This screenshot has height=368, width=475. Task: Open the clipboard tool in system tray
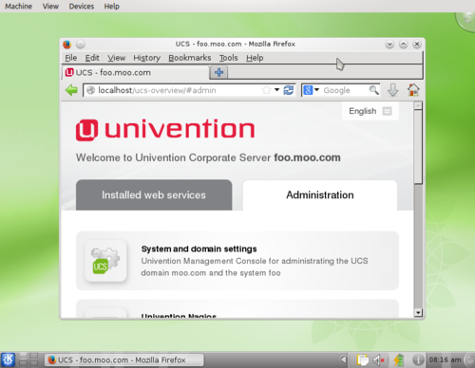(363, 359)
